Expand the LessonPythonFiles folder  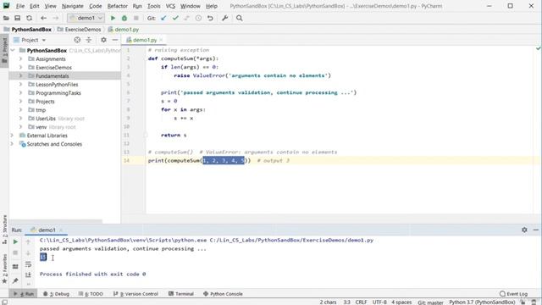click(x=20, y=85)
